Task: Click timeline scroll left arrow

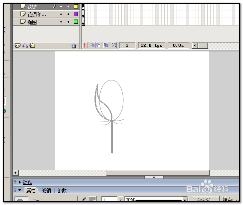Action: (195, 46)
